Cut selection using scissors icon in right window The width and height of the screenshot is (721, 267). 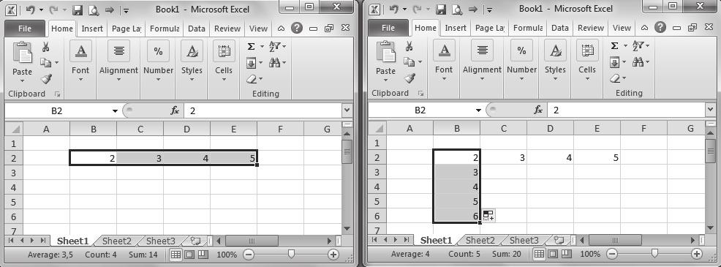click(409, 46)
